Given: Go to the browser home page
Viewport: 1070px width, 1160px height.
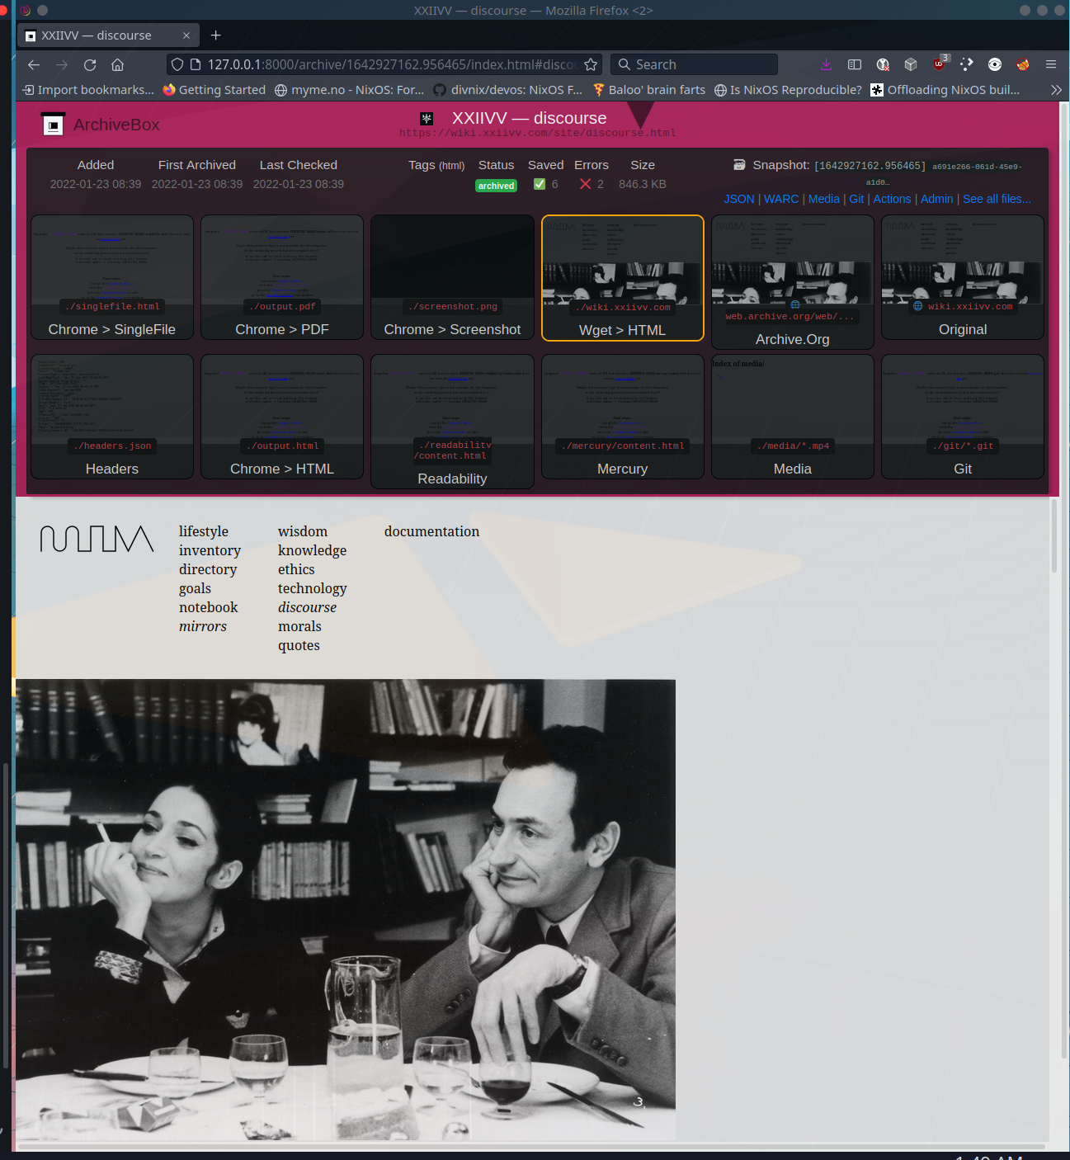Looking at the screenshot, I should [118, 64].
